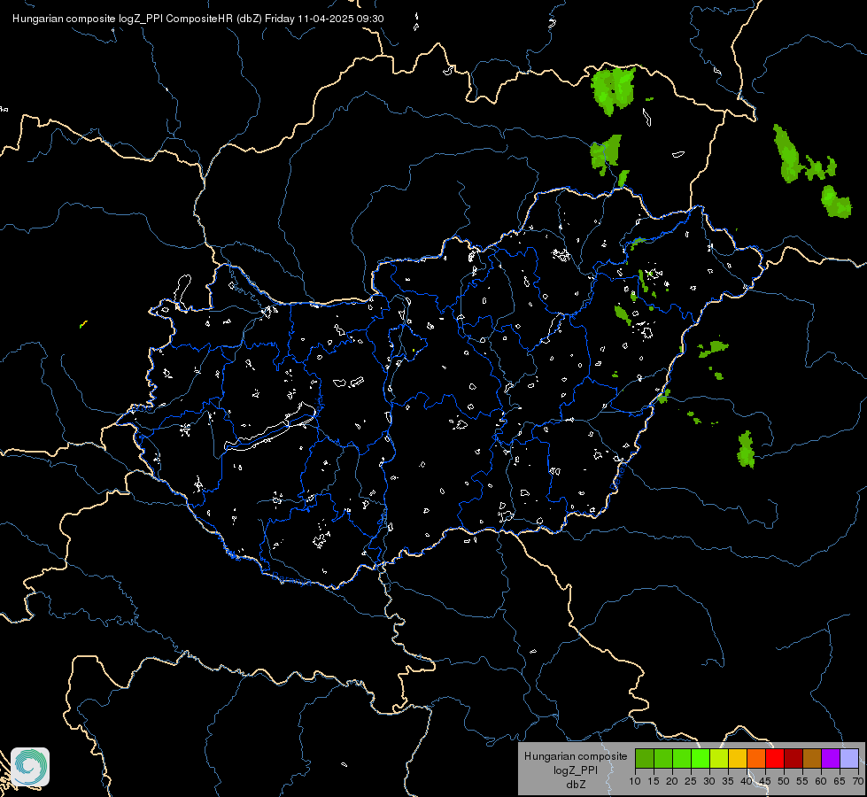Image resolution: width=867 pixels, height=797 pixels.
Task: Click the 'dbZ' unit label in the legend
Action: point(576,785)
